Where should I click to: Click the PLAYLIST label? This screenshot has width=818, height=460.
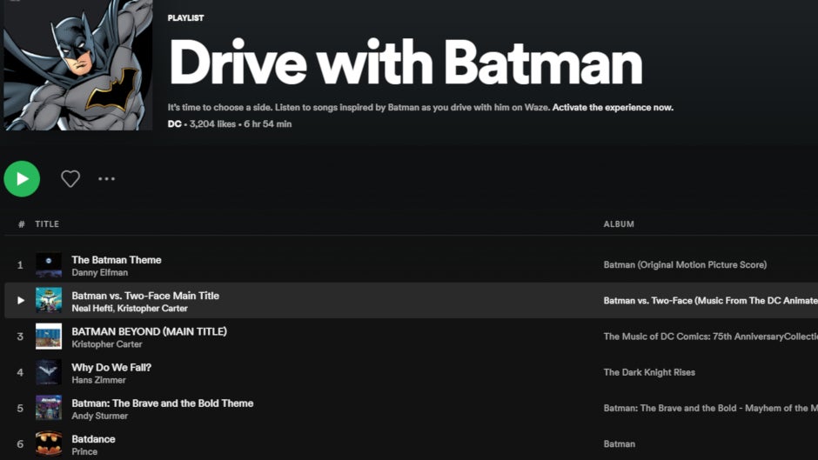click(185, 18)
